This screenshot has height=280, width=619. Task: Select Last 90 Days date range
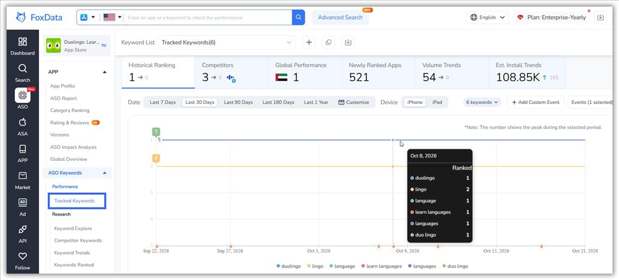point(238,102)
